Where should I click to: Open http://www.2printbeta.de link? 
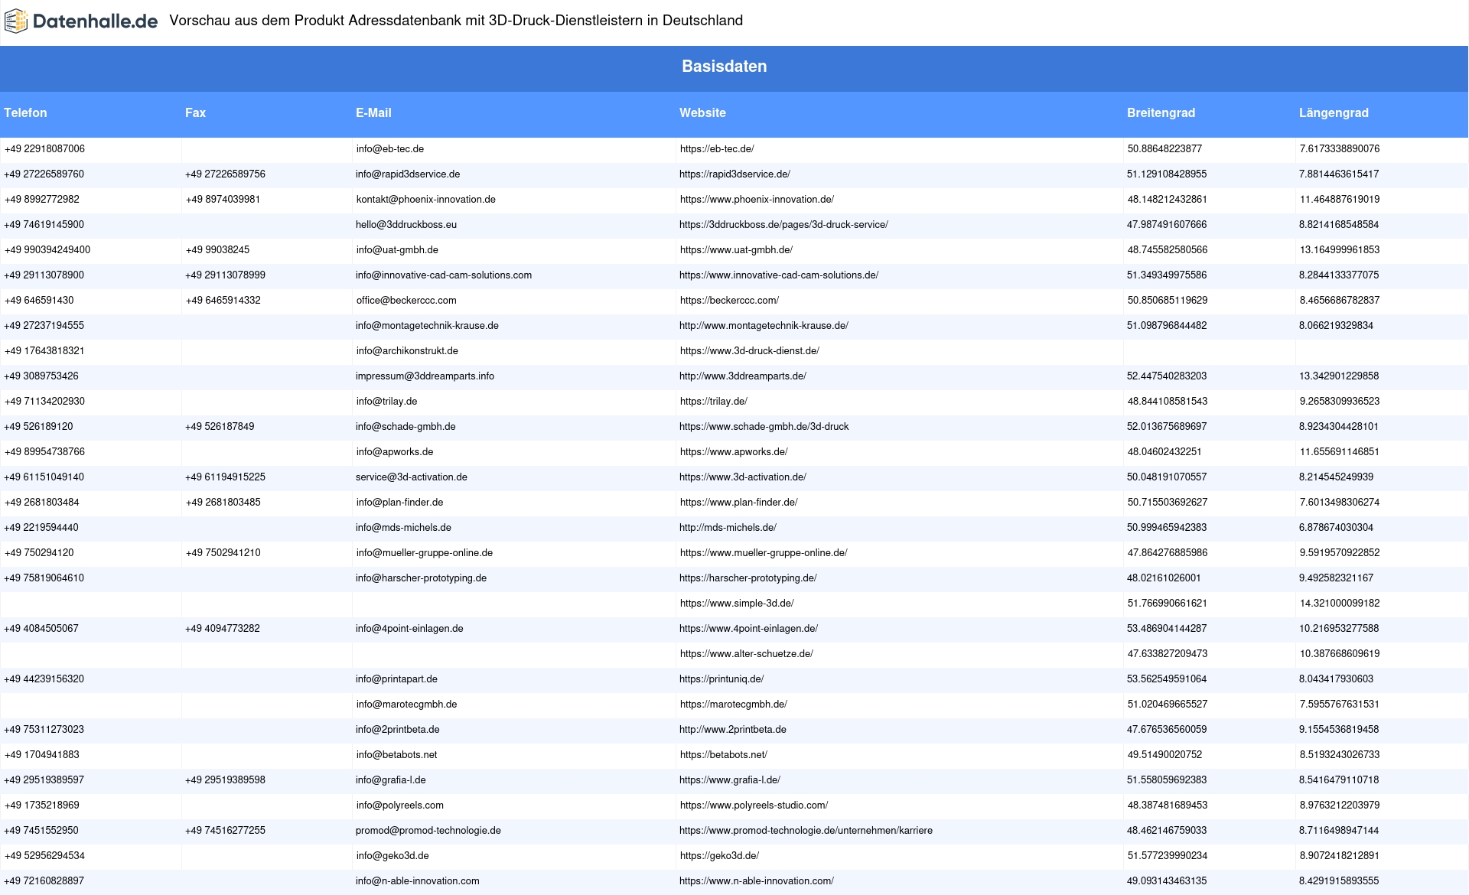coord(733,730)
